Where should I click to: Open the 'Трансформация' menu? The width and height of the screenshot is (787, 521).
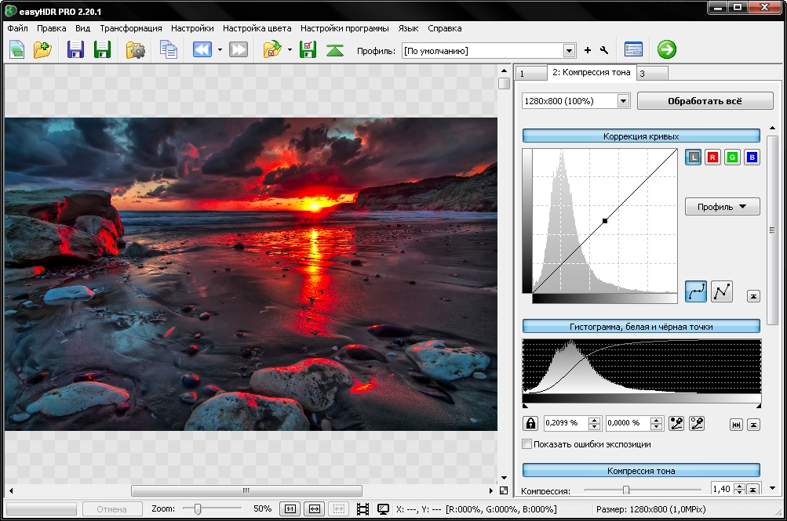point(130,28)
